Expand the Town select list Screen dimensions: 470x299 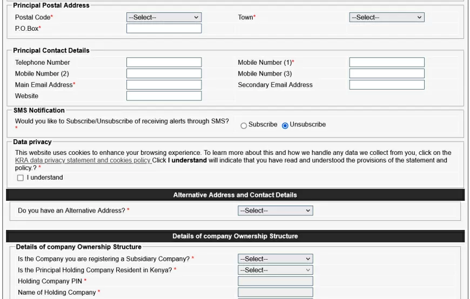pyautogui.click(x=386, y=17)
